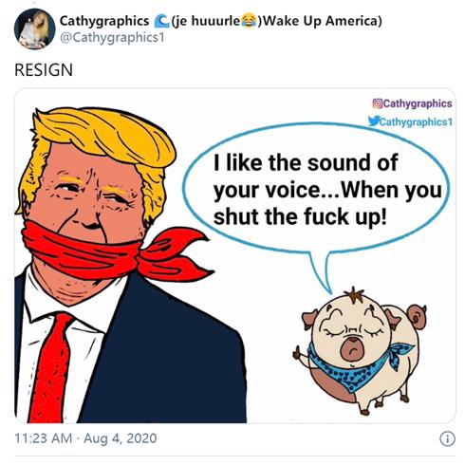
Task: Click the RESIGN tweet text
Action: [44, 70]
